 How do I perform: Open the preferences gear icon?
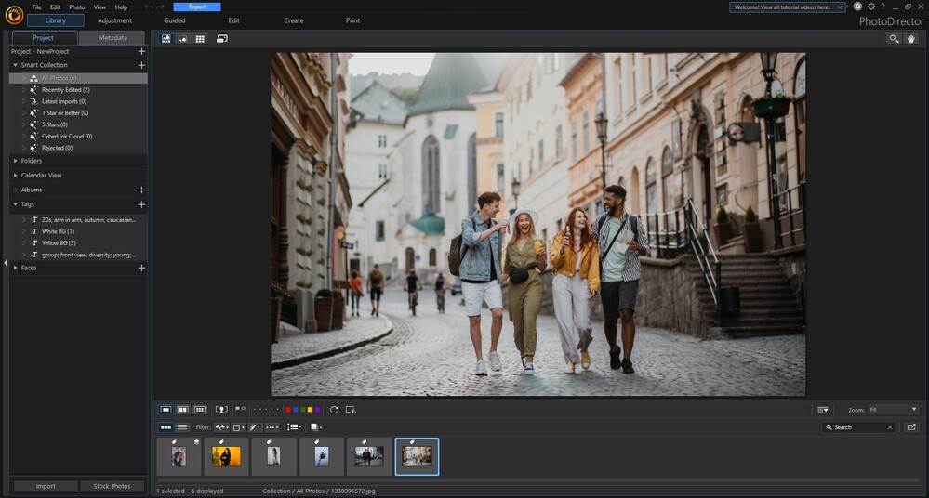click(x=870, y=7)
